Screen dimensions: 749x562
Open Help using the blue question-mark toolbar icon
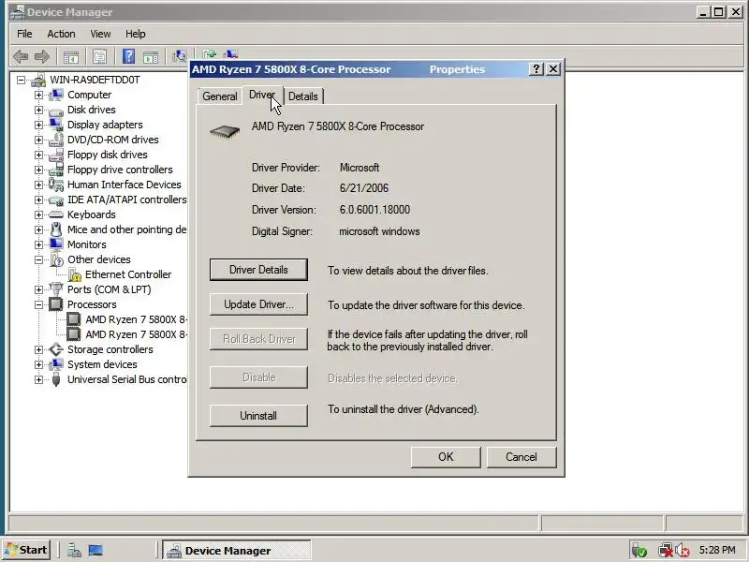tap(128, 56)
